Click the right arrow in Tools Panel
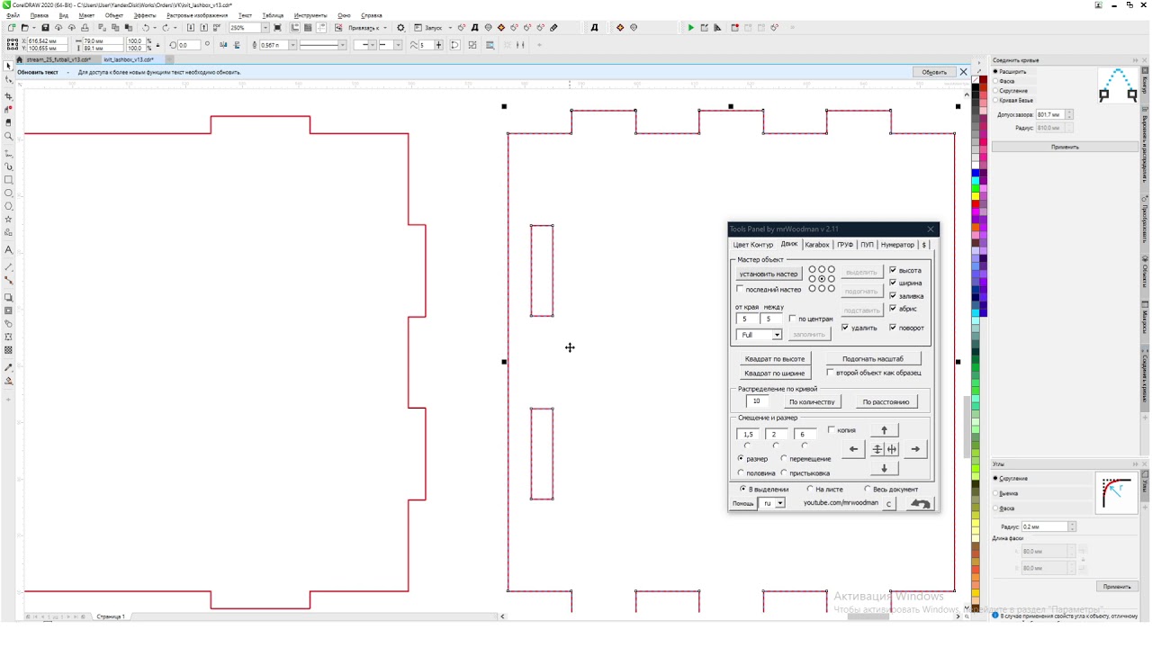The width and height of the screenshot is (1152, 648). 915,449
